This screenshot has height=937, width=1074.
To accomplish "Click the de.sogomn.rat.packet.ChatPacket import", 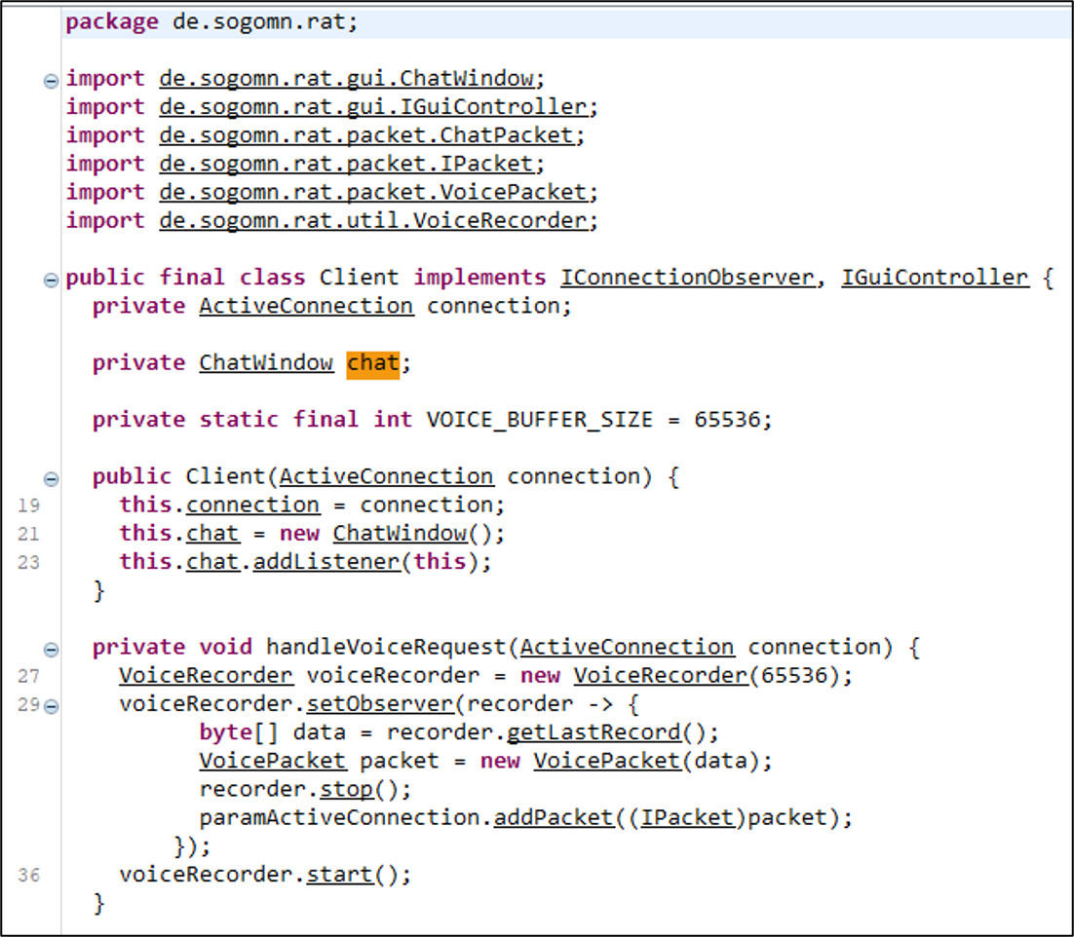I will [x=372, y=135].
